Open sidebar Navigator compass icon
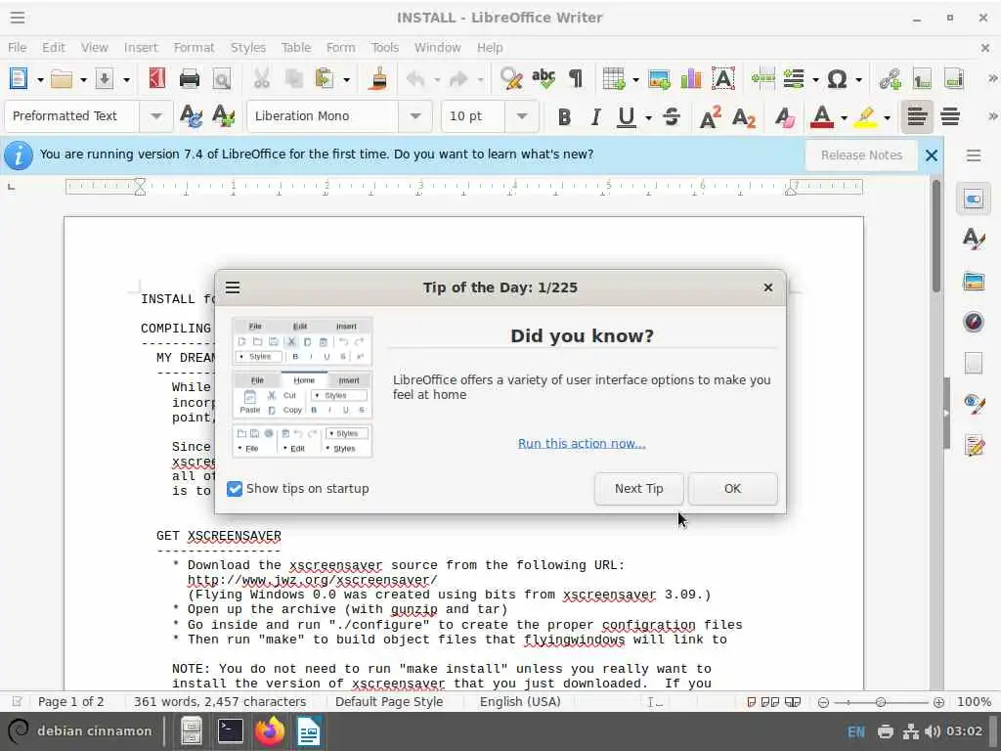The width and height of the screenshot is (1001, 751). tap(973, 321)
